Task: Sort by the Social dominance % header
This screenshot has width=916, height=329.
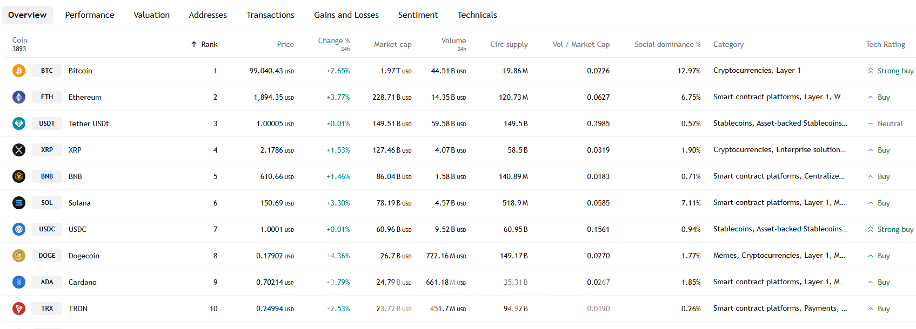Action: click(x=667, y=44)
